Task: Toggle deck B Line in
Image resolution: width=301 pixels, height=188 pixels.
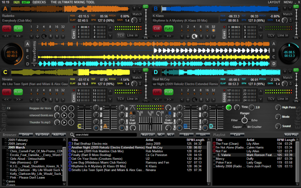Action: (x=283, y=35)
